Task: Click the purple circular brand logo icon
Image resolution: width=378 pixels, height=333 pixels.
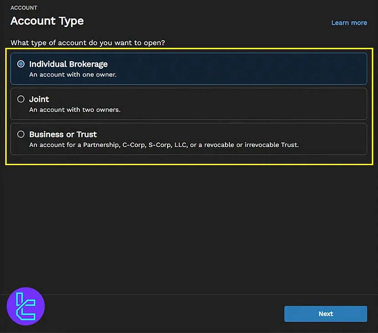Action: 25,306
